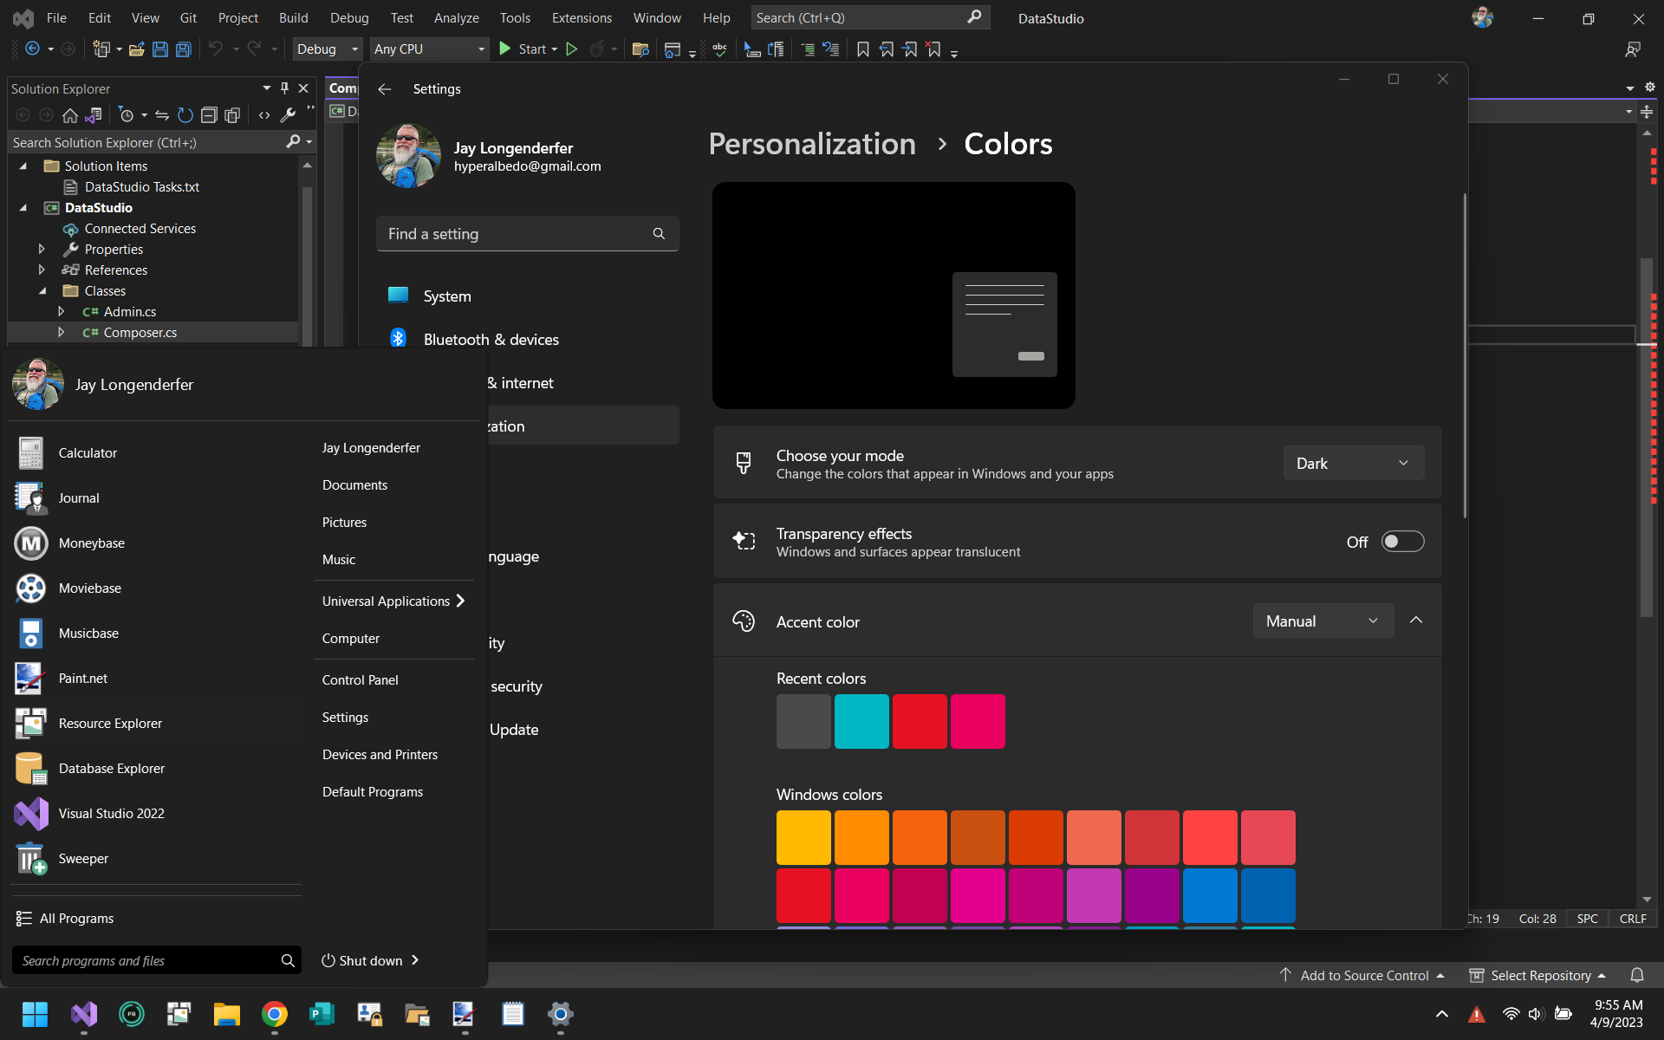The width and height of the screenshot is (1664, 1040).
Task: Click the pin icon on Solution Explorer panel
Action: point(284,88)
